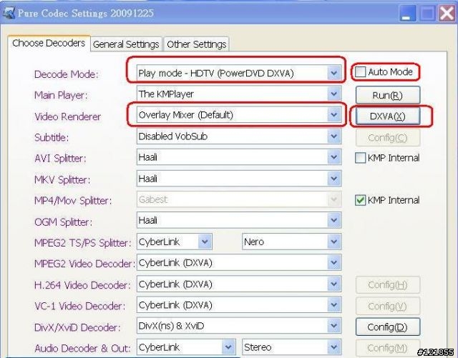Expand the Subtitle dropdown showing Disabled VobSub
The height and width of the screenshot is (358, 458).
pos(238,136)
